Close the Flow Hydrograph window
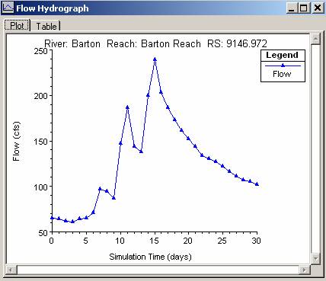 pyautogui.click(x=317, y=8)
